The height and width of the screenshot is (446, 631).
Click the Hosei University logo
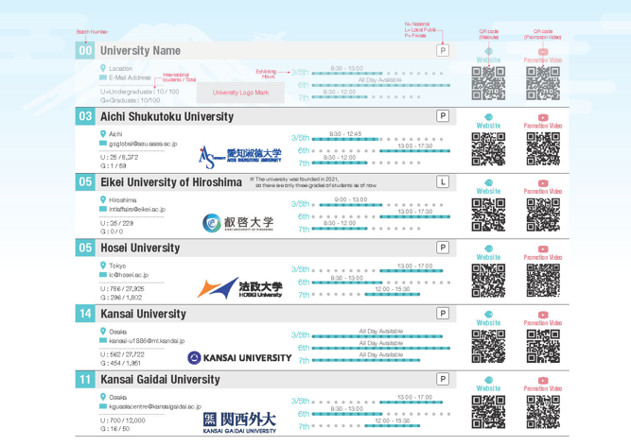[240, 287]
